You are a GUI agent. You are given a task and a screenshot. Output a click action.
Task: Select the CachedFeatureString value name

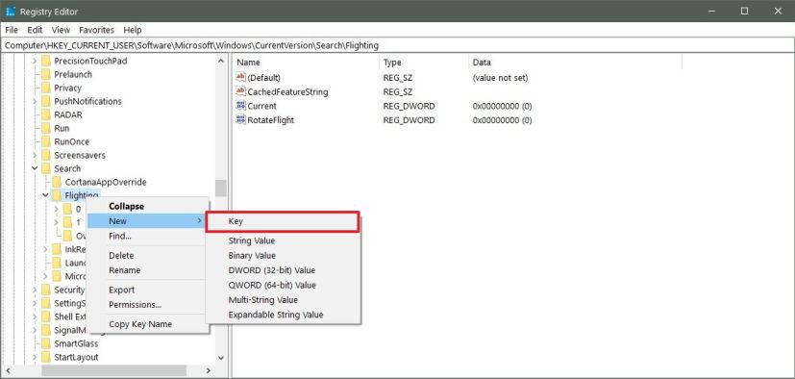[287, 91]
